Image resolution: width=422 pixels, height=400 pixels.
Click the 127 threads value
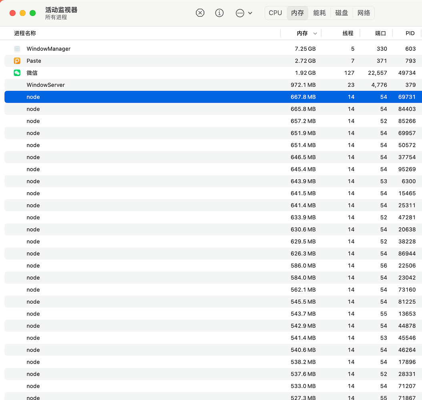point(350,73)
